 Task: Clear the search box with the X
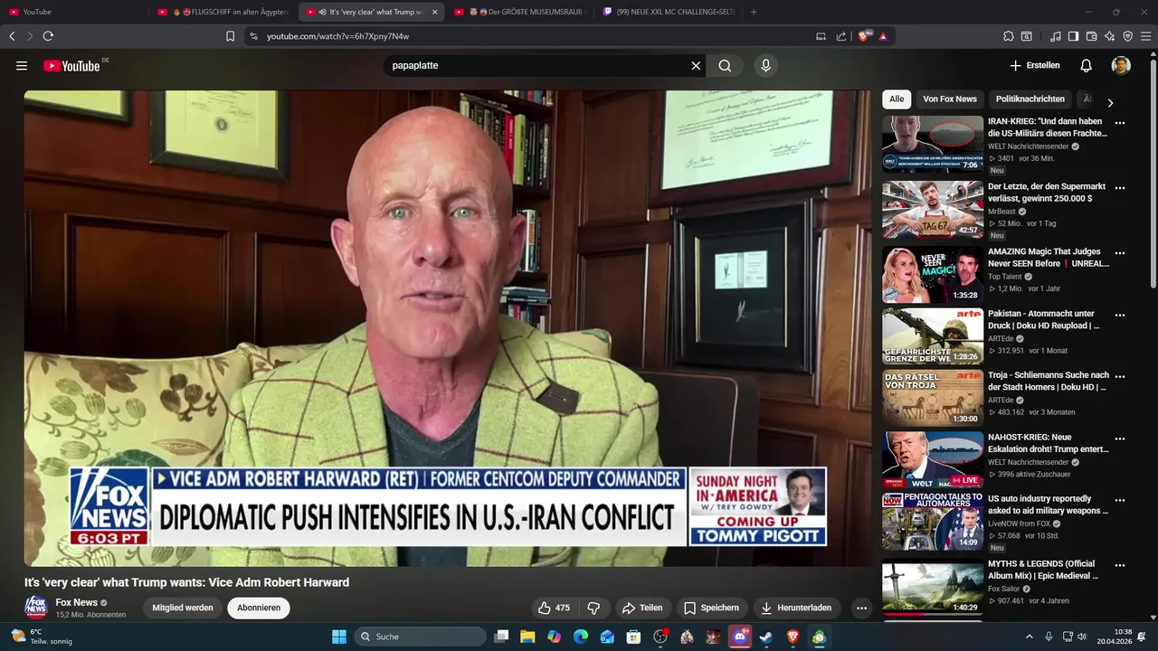click(696, 66)
